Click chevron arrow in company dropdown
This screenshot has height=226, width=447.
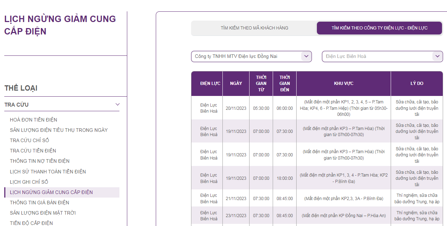coord(306,56)
